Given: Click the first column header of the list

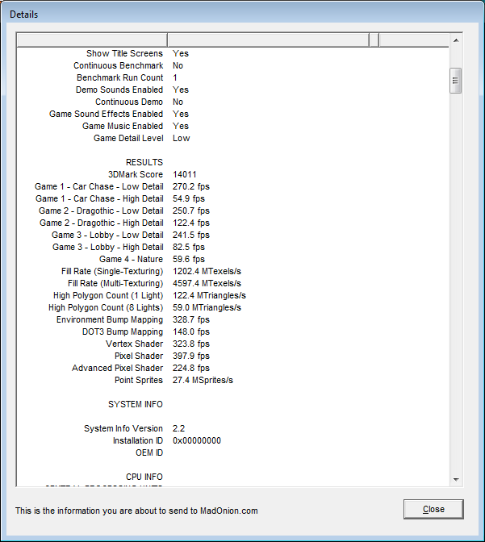Looking at the screenshot, I should 91,40.
